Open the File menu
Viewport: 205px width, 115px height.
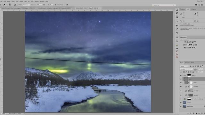point(1,2)
